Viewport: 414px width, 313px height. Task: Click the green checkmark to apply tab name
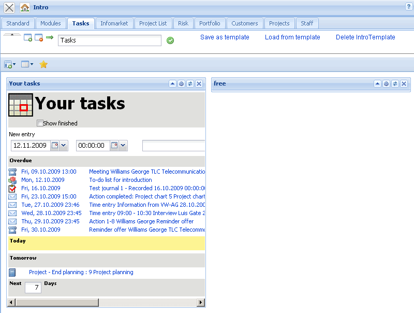170,40
